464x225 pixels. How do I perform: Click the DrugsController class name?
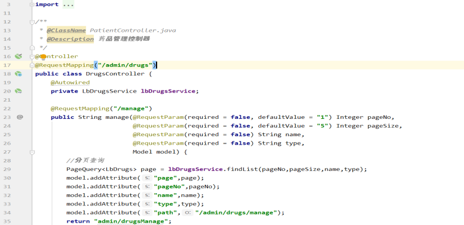[115, 74]
